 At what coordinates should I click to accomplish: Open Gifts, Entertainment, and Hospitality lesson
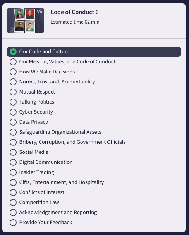pos(94,182)
